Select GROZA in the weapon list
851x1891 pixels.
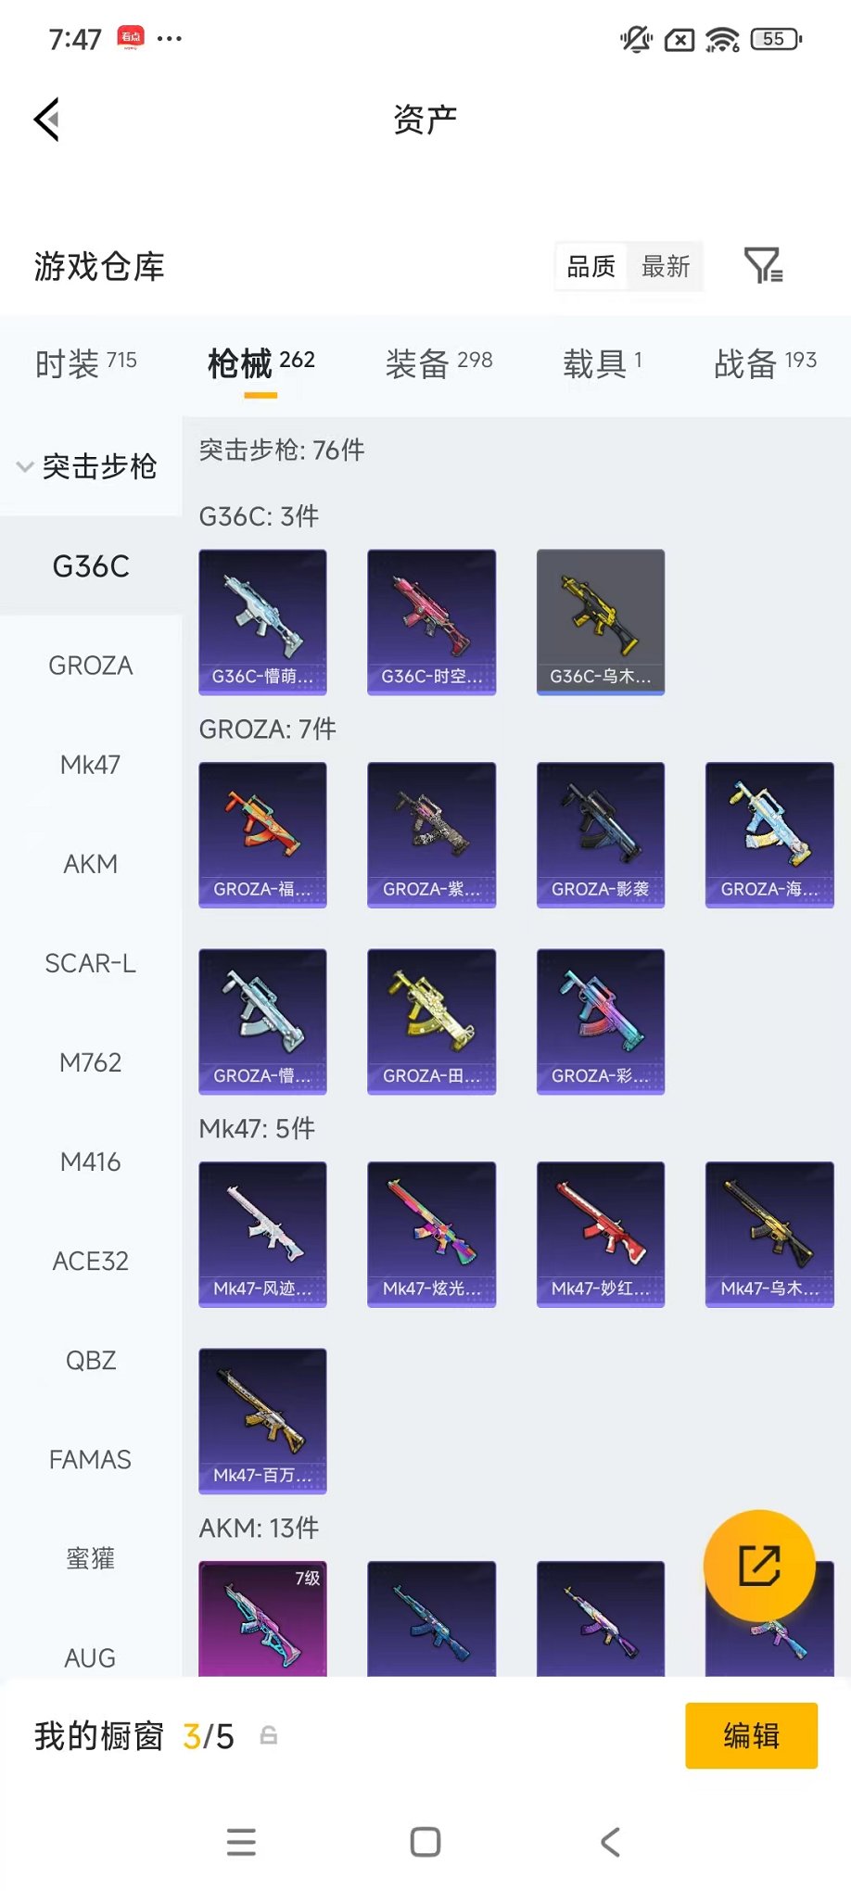click(91, 666)
